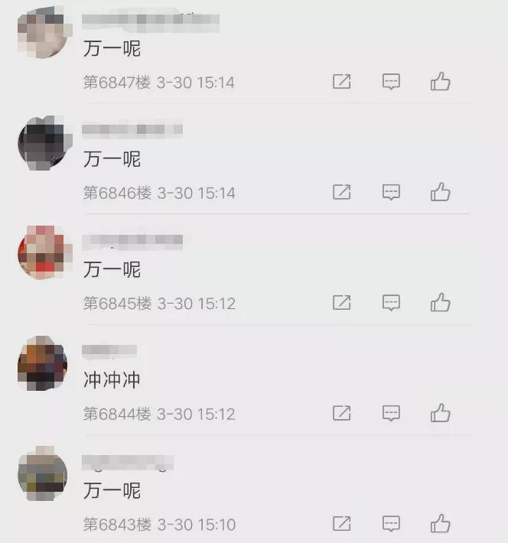Open username of the floor 6845 commenter
This screenshot has width=508, height=543.
click(132, 240)
